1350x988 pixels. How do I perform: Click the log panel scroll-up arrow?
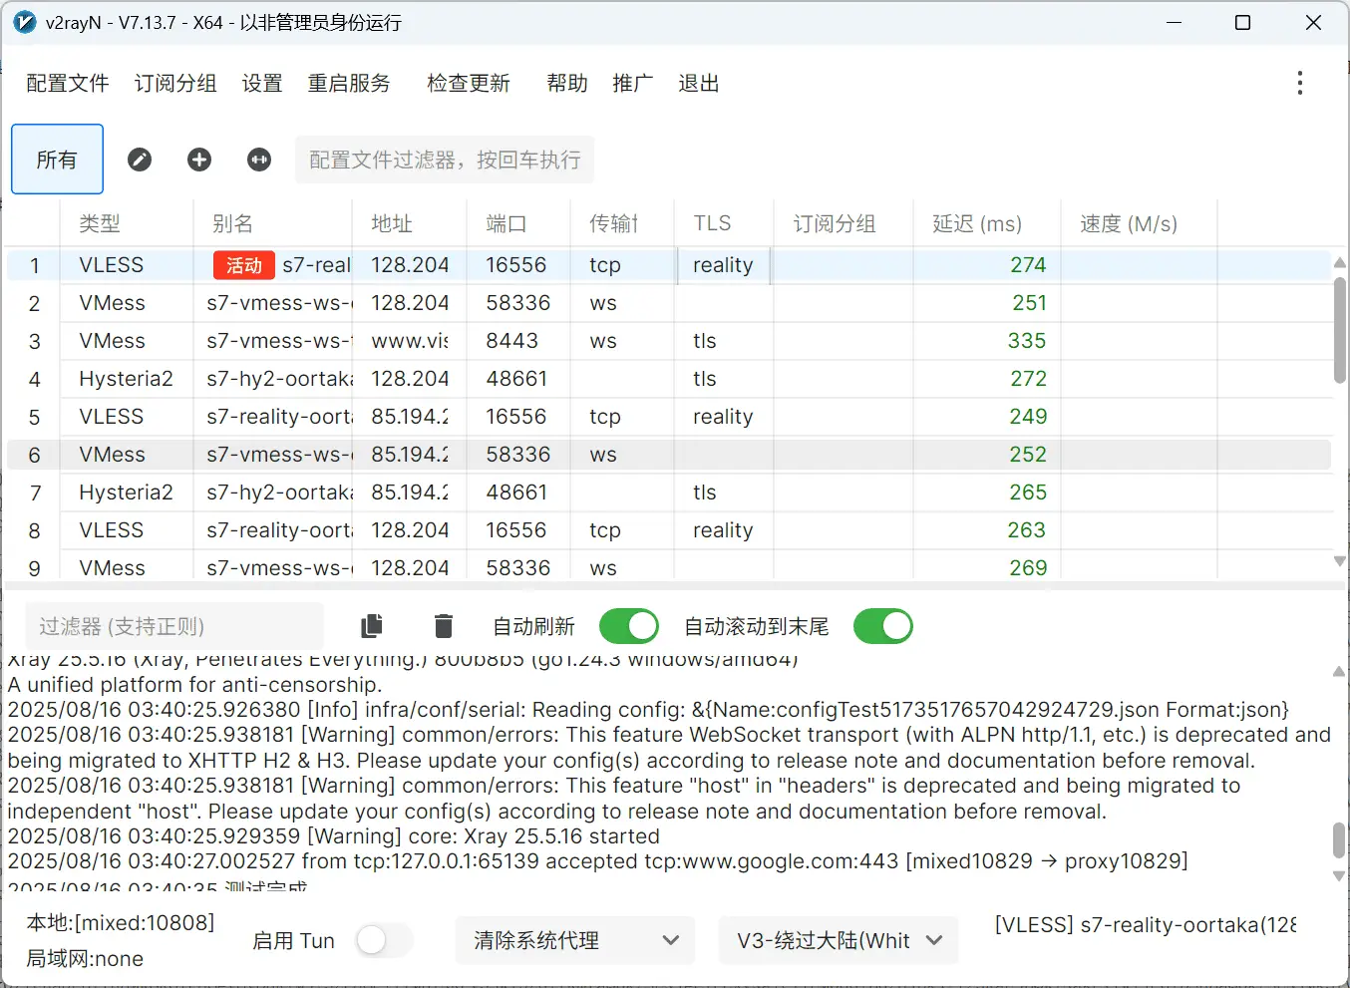click(x=1339, y=672)
